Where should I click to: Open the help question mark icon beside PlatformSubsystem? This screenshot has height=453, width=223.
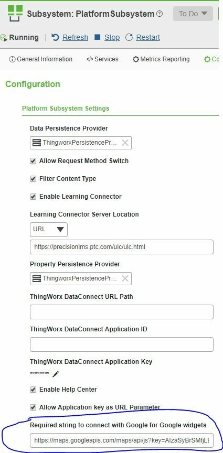pyautogui.click(x=160, y=14)
